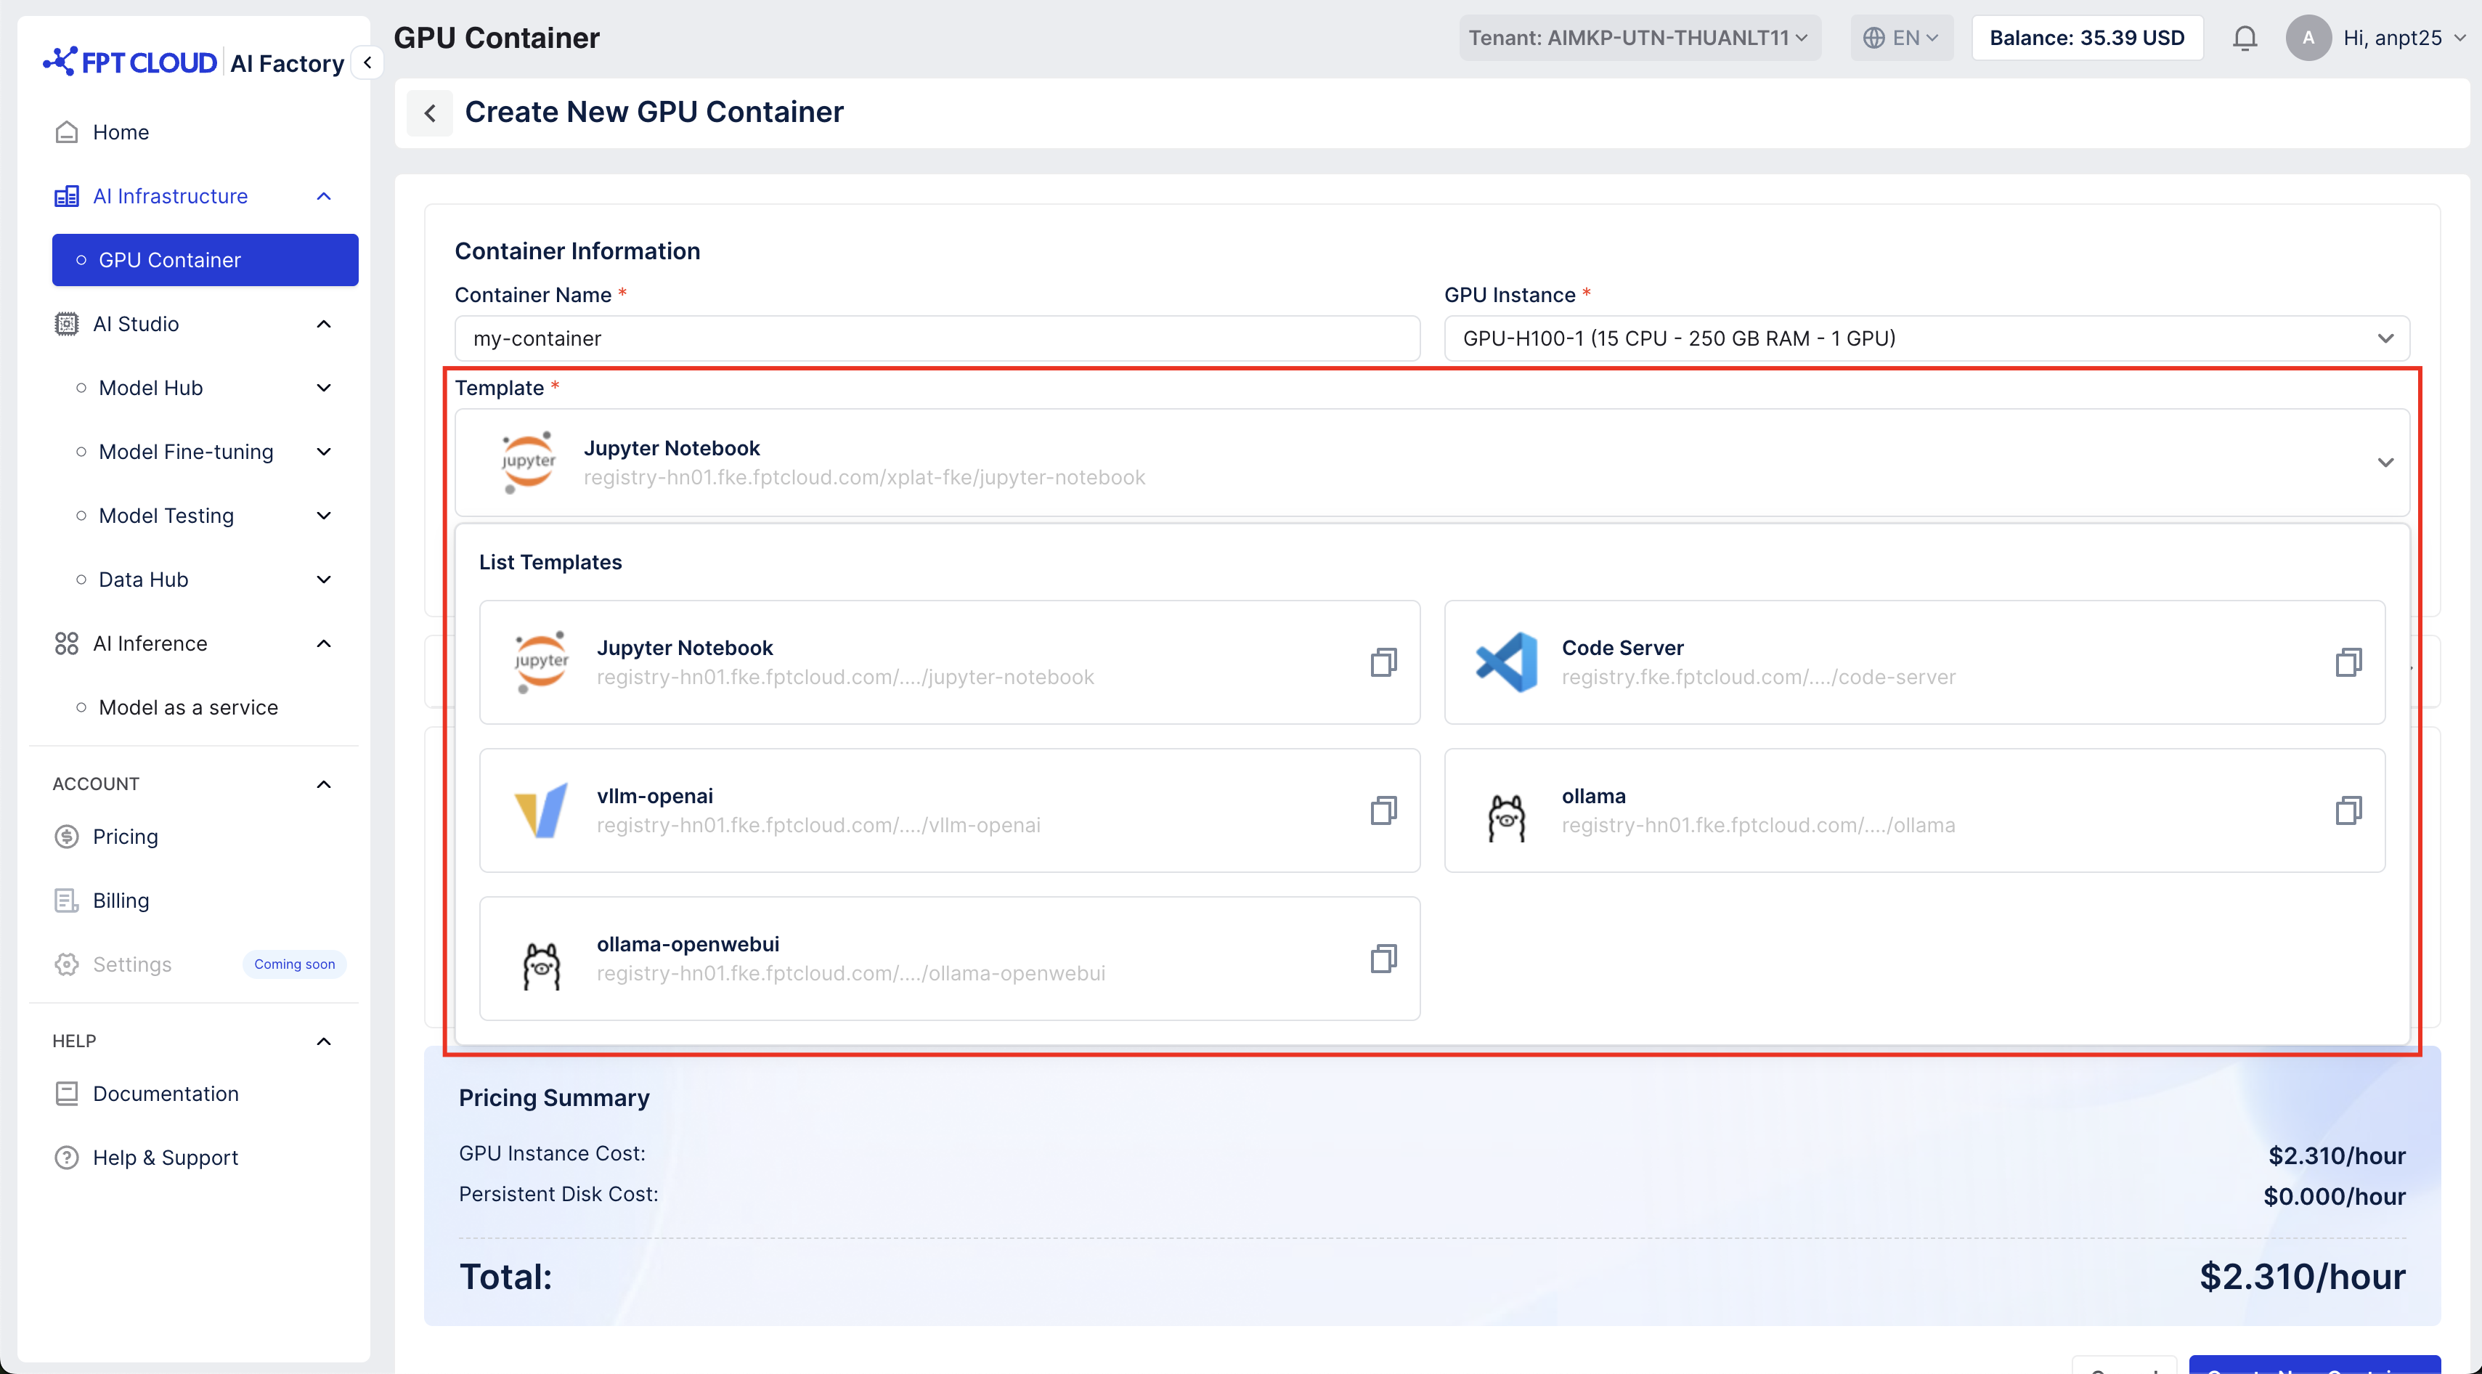The height and width of the screenshot is (1374, 2482).
Task: Click the globe language icon
Action: tap(1873, 38)
